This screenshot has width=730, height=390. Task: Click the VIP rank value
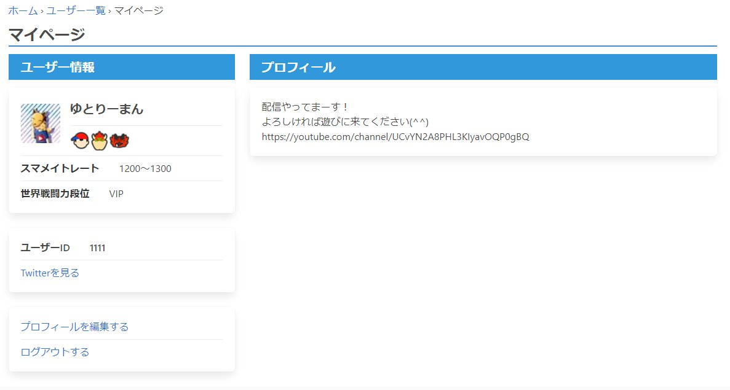click(116, 194)
